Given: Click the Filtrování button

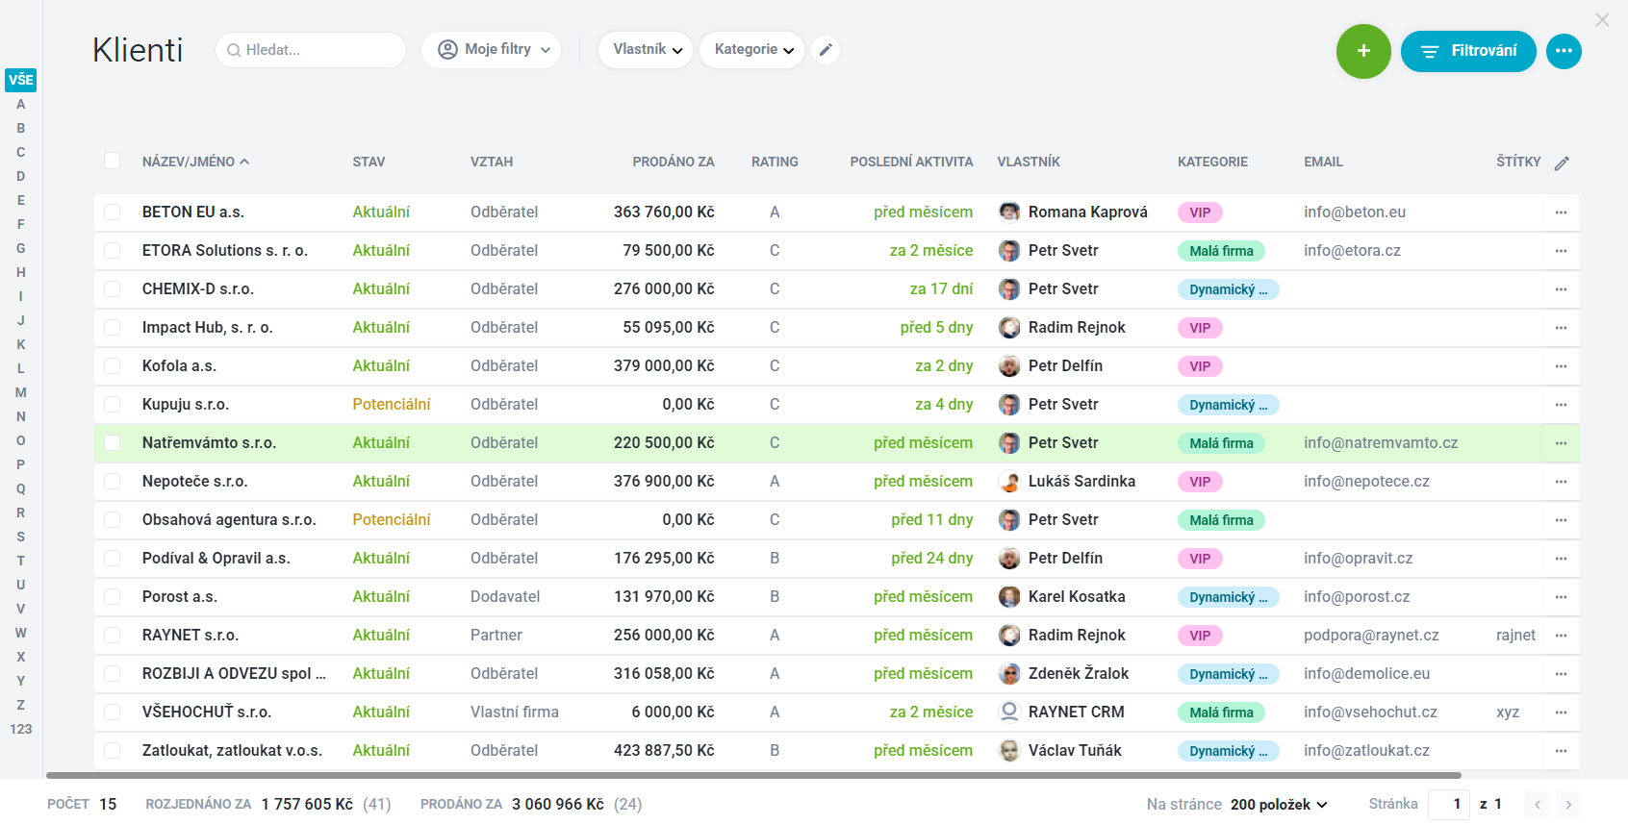Looking at the screenshot, I should [1468, 51].
